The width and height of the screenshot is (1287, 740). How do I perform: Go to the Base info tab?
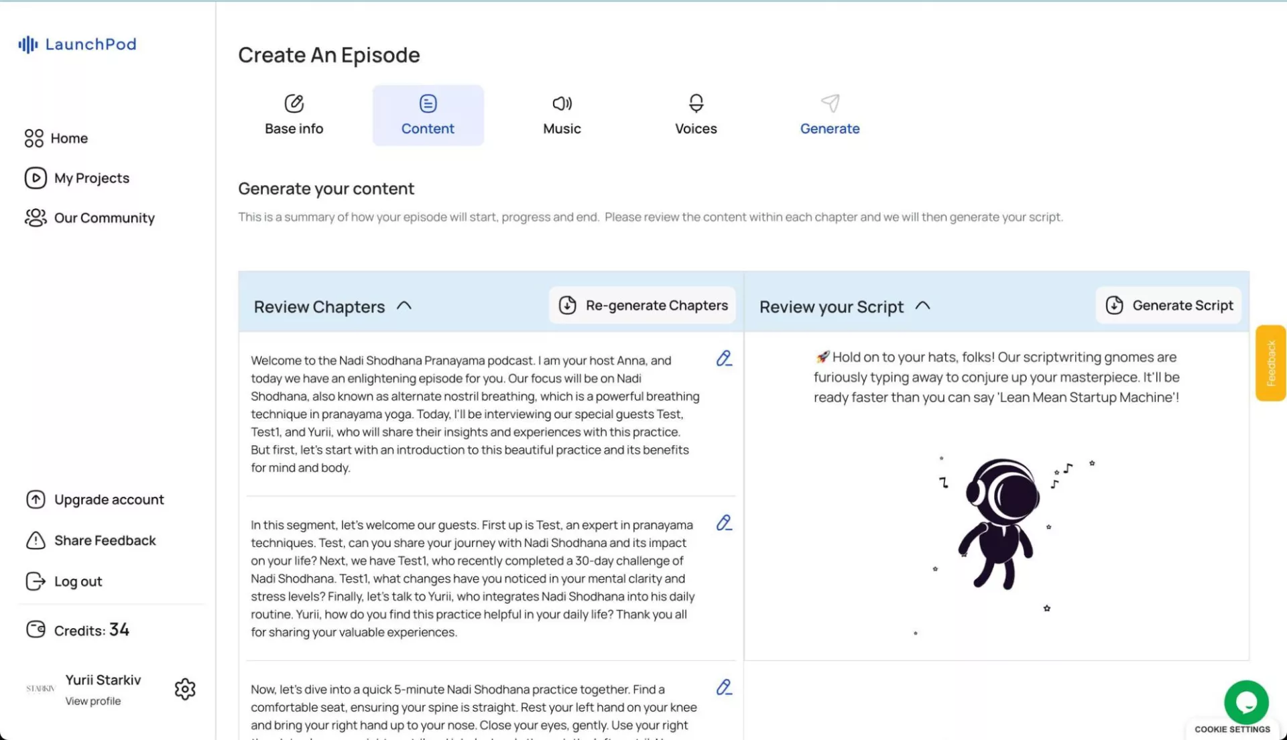(x=294, y=115)
